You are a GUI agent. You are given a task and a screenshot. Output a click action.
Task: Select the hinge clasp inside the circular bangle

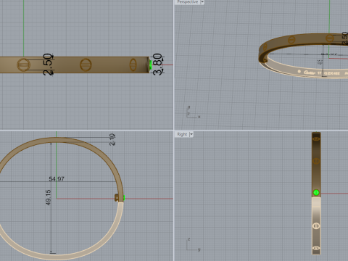pos(117,198)
